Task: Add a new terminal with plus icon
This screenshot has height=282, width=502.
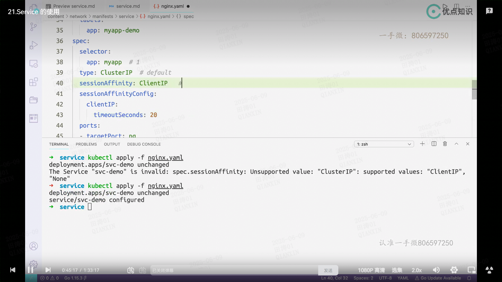Action: [422, 144]
